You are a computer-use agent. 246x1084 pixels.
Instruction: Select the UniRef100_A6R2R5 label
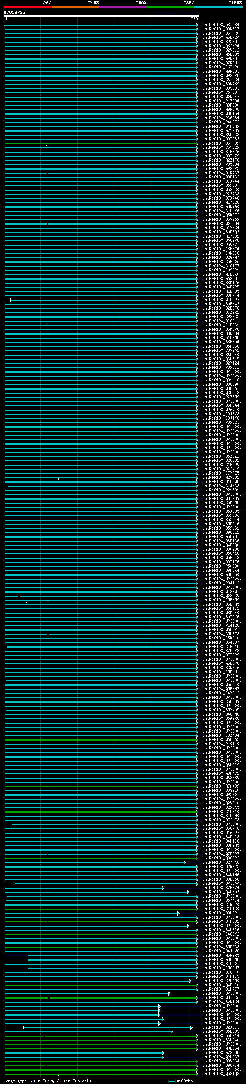221,955
